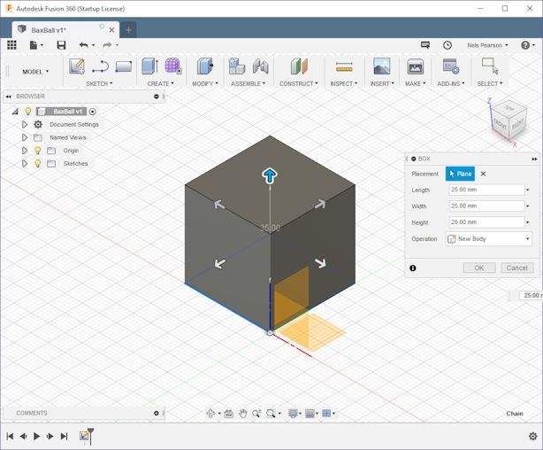
Task: Open the Height field dropdown arrow
Action: [528, 222]
